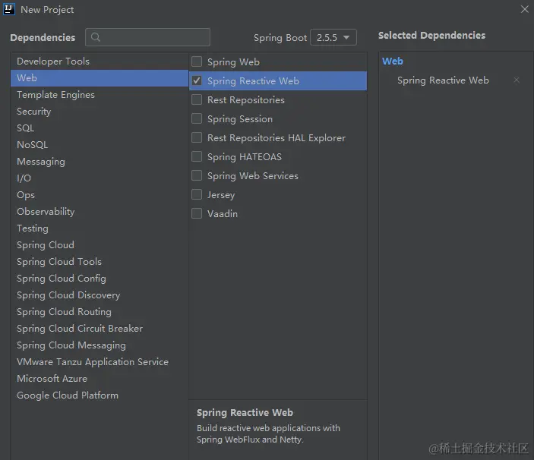Focus the dependencies search field
This screenshot has height=460, width=534.
[x=148, y=37]
